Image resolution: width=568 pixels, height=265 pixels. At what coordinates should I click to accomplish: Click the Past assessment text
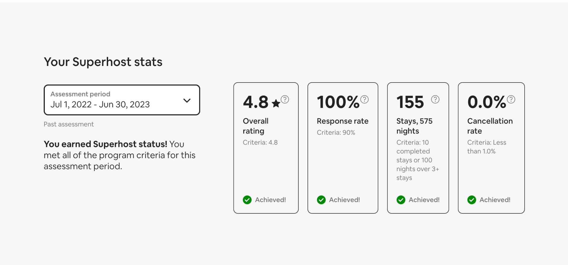tap(69, 124)
